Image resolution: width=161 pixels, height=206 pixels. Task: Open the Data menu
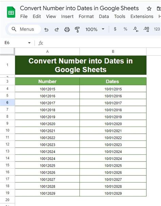click(104, 16)
